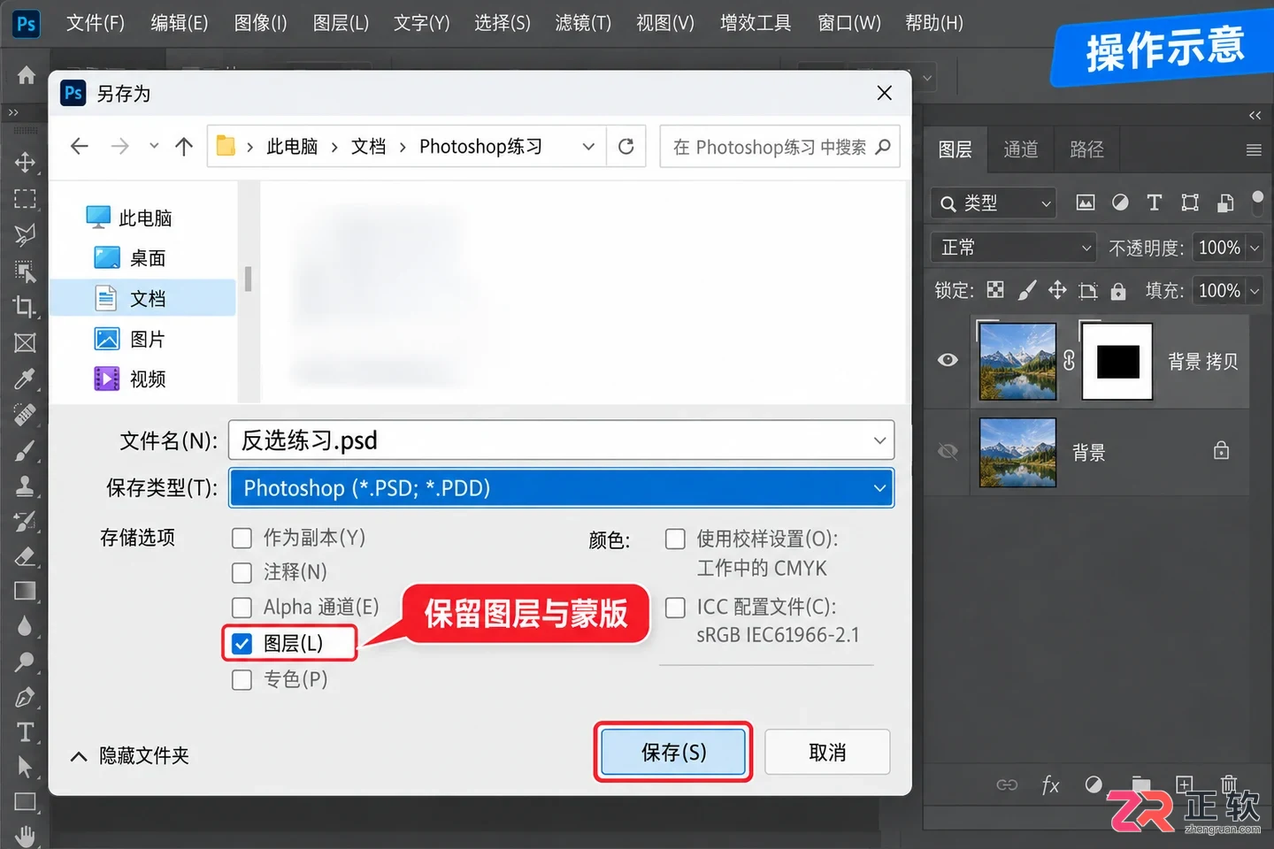Open the 不透明度 opacity slider dropdown
1274x849 pixels.
1255,249
